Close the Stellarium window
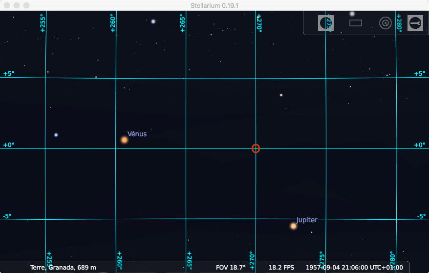Viewport: 429px width, 273px height. (6, 5)
